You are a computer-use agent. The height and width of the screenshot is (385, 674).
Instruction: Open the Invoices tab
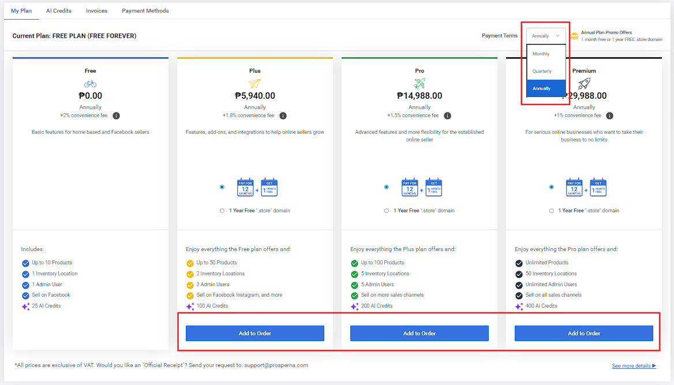pyautogui.click(x=96, y=11)
